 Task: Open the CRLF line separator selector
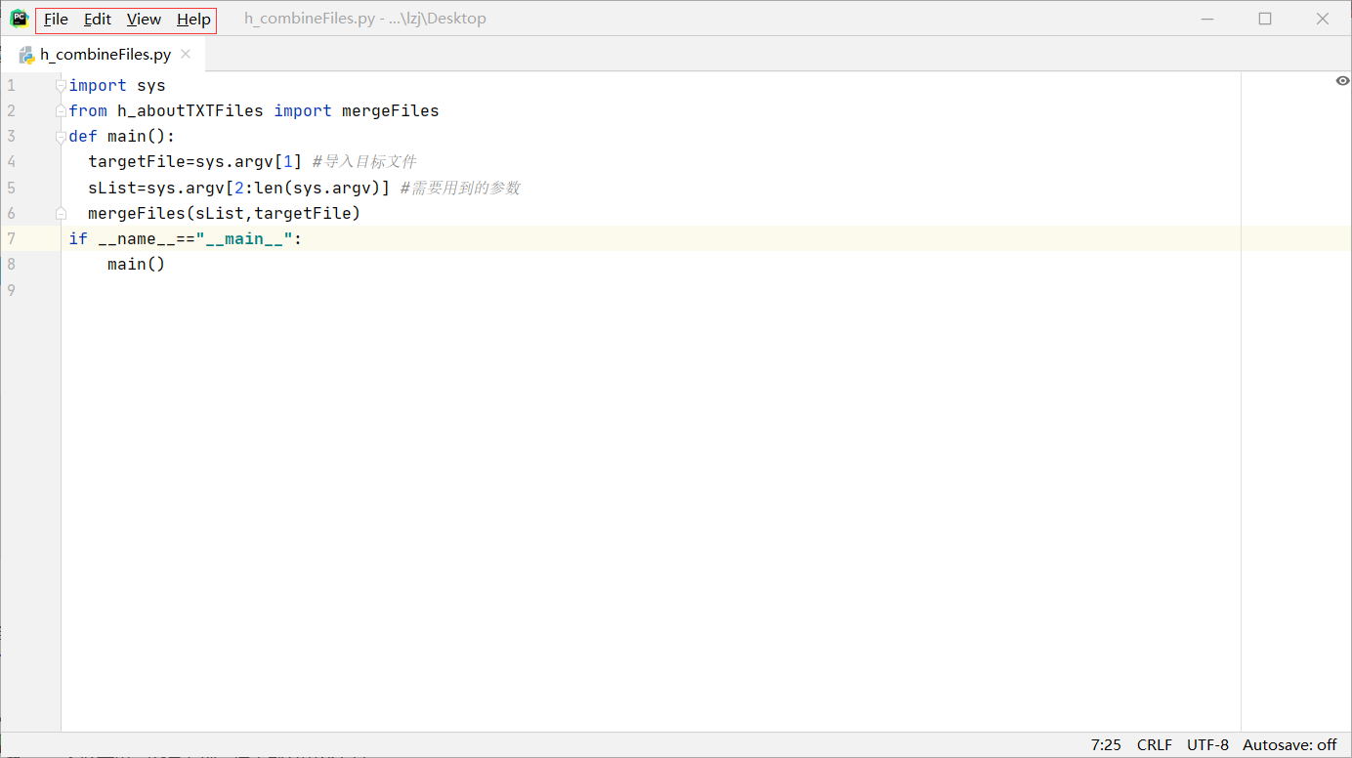tap(1155, 744)
